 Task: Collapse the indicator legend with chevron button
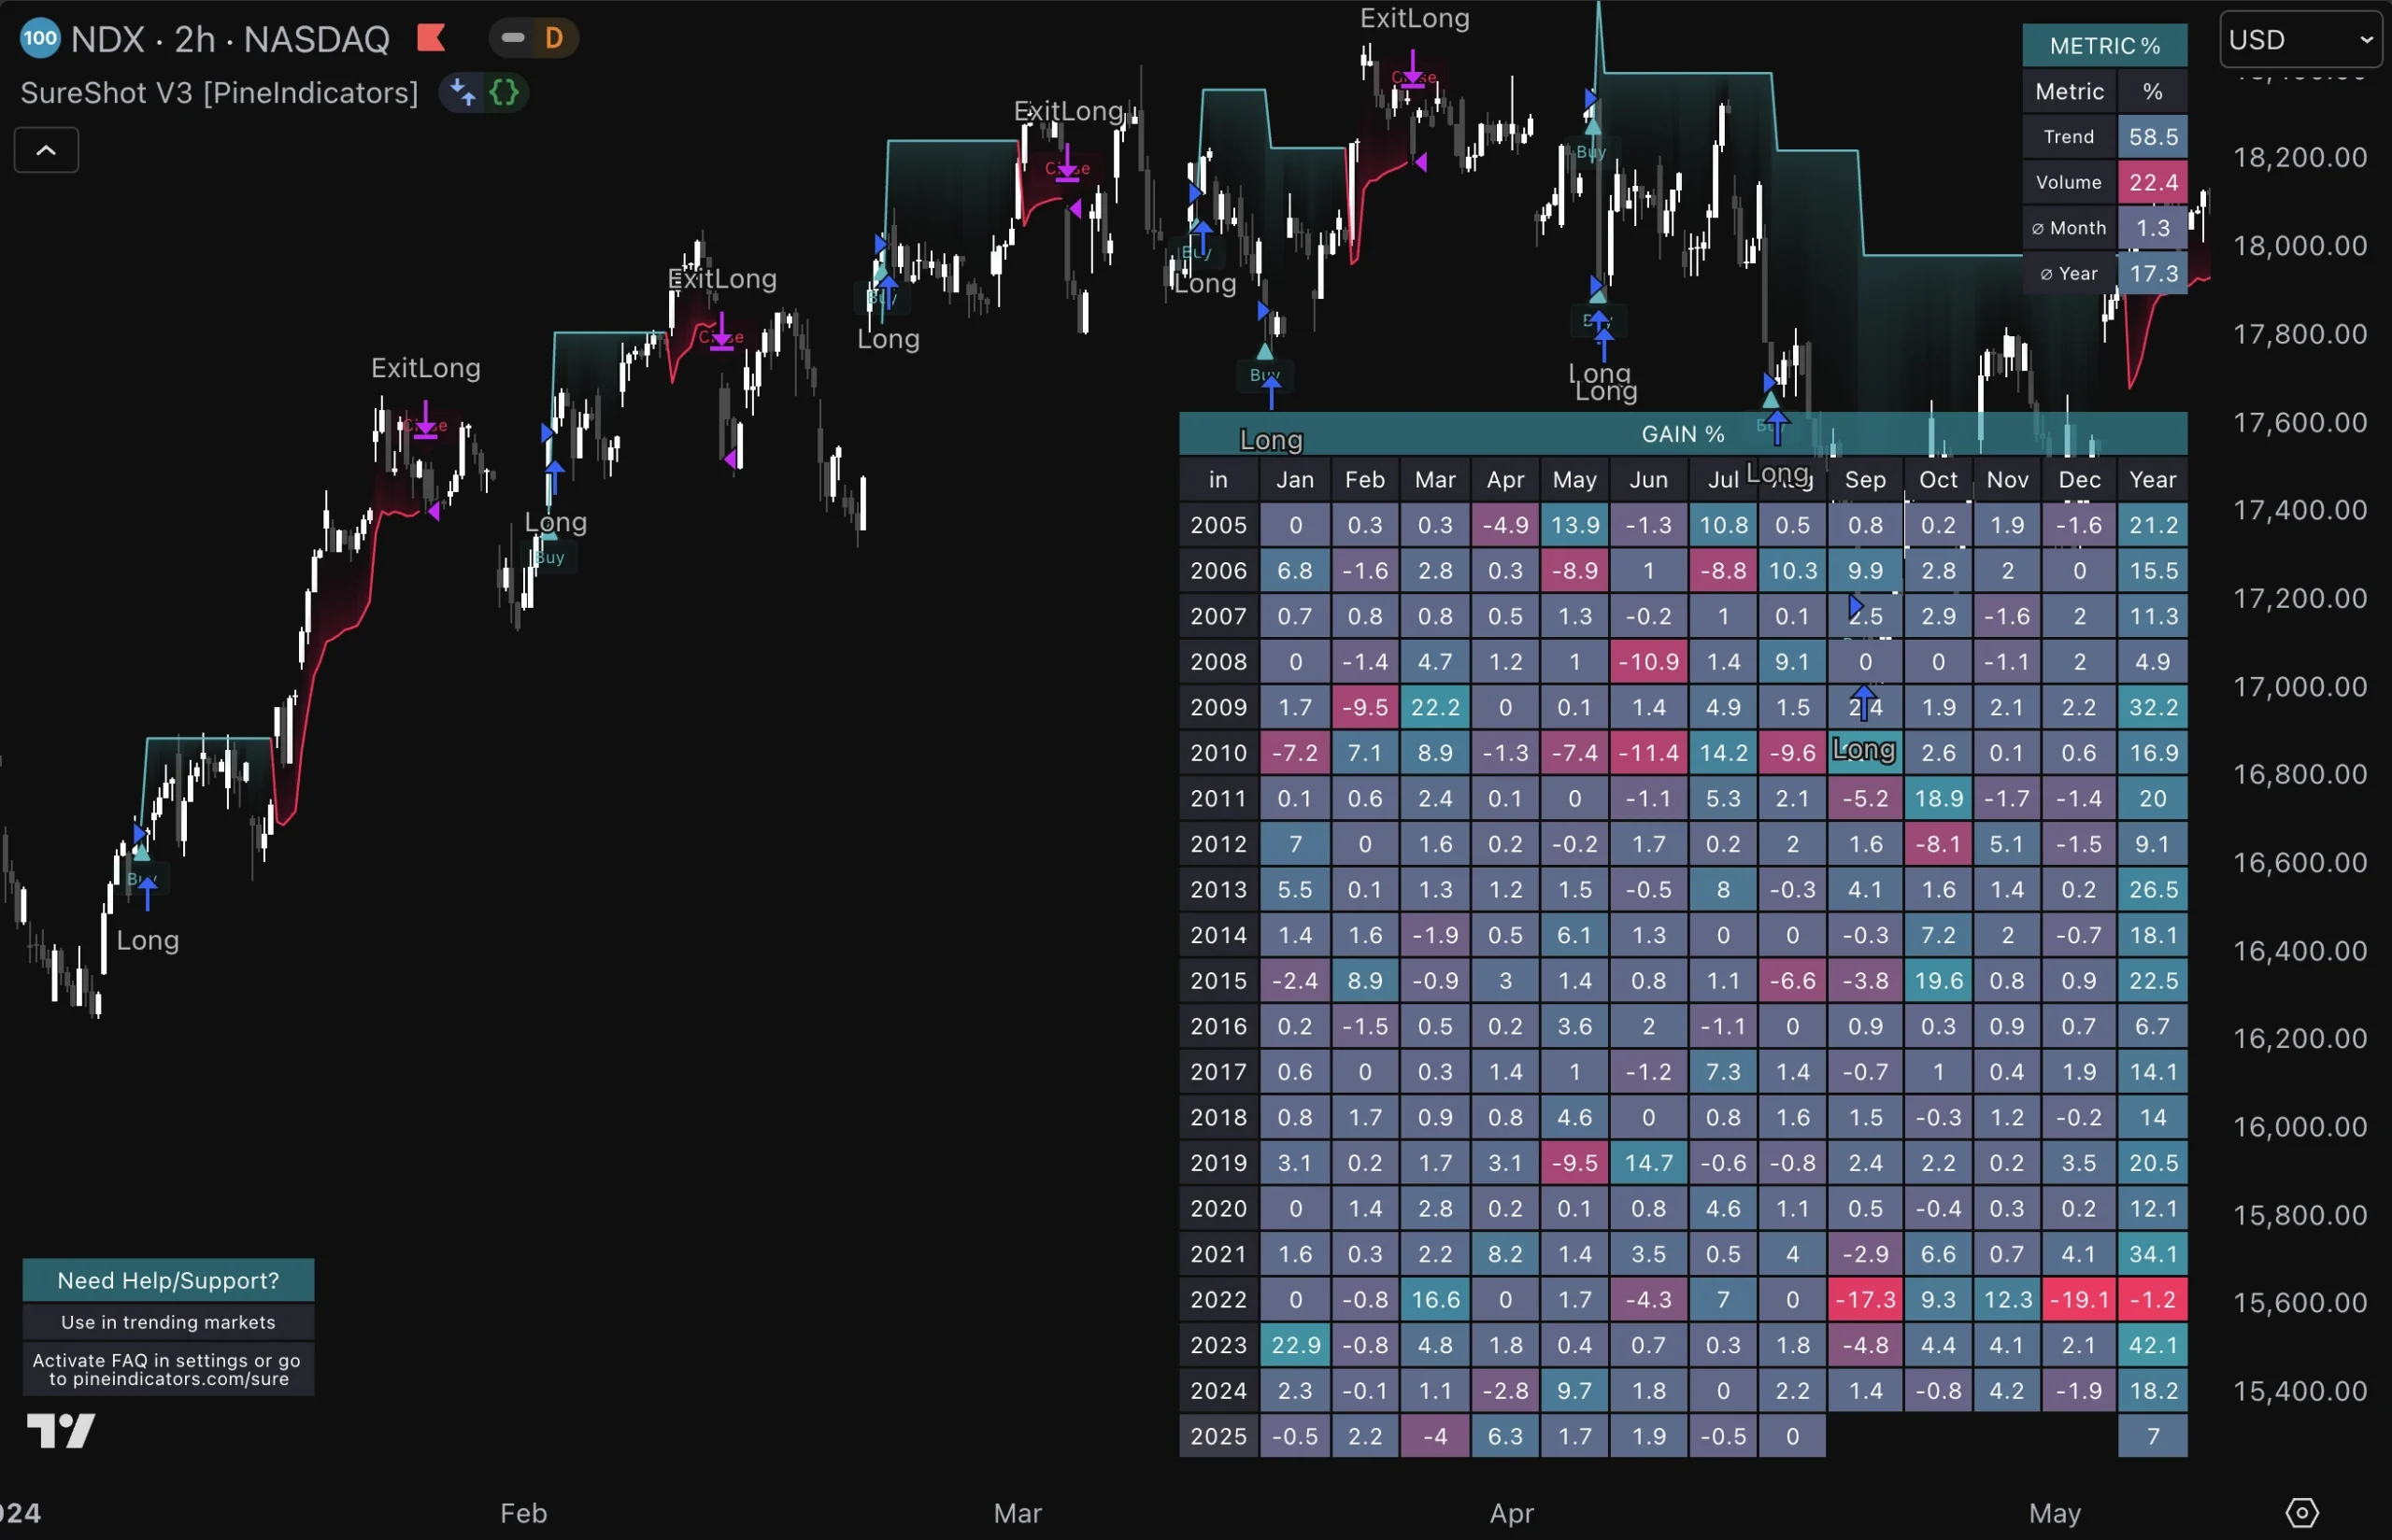click(46, 150)
